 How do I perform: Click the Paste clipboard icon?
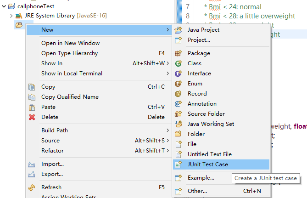click(32, 107)
